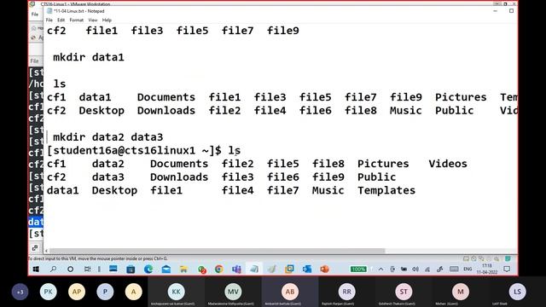
Task: Select participant avatar PK
Action: point(48,292)
